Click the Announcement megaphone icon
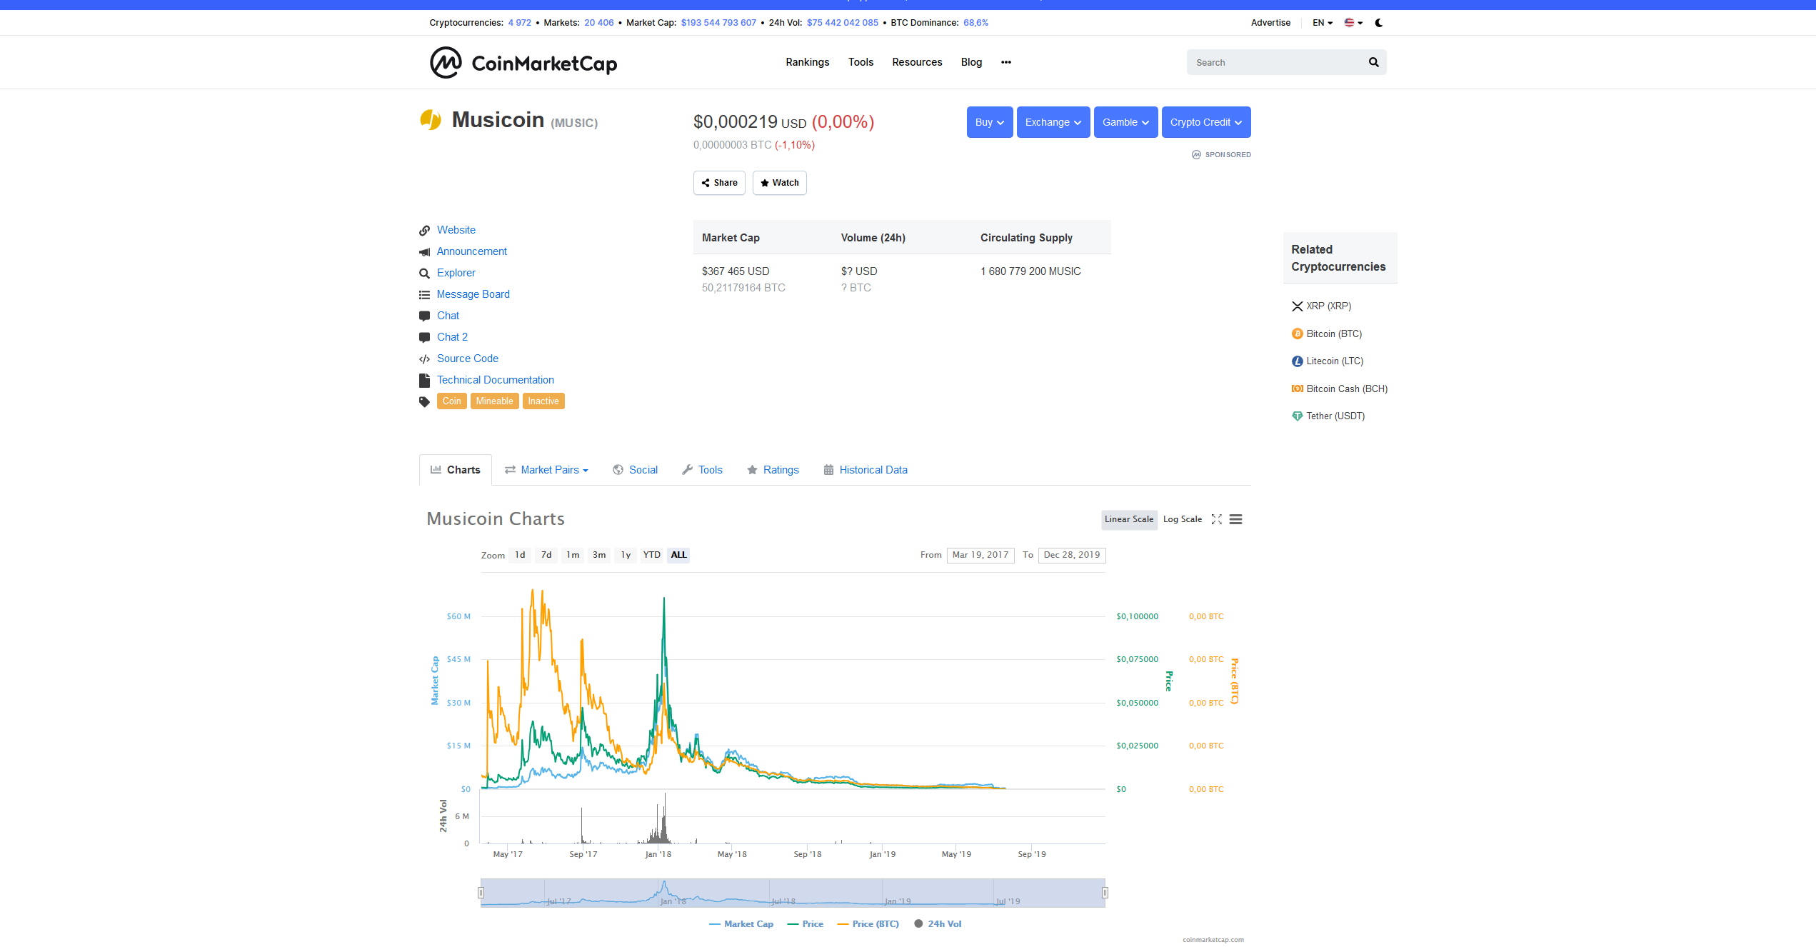 (424, 251)
